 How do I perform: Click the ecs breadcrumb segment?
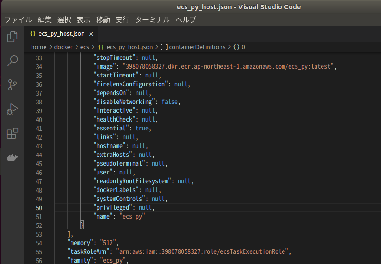point(84,47)
